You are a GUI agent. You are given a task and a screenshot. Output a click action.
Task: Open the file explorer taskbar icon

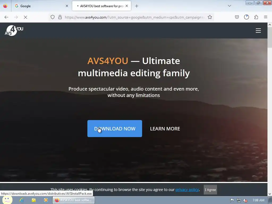[34, 200]
